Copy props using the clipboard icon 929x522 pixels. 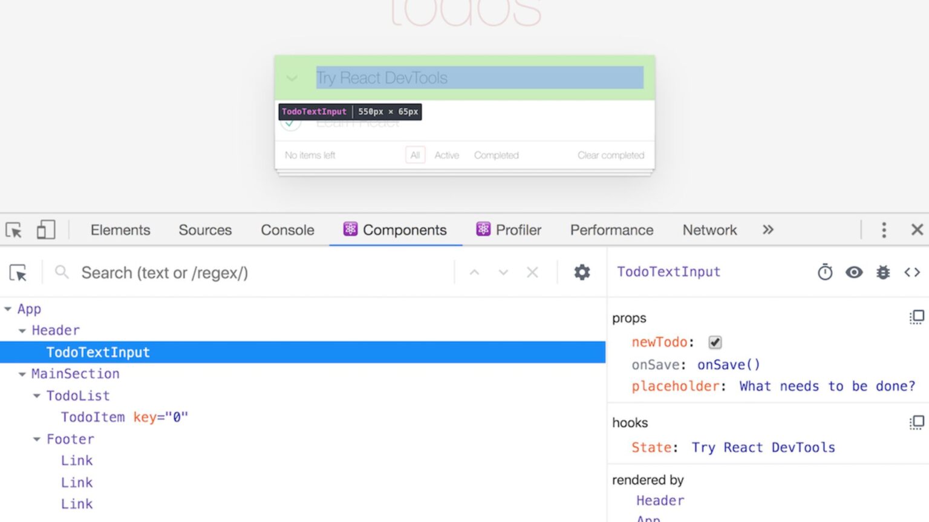[916, 317]
